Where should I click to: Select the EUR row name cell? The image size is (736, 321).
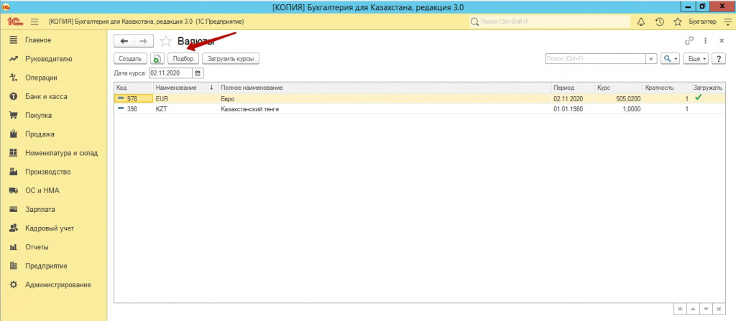[x=186, y=99]
